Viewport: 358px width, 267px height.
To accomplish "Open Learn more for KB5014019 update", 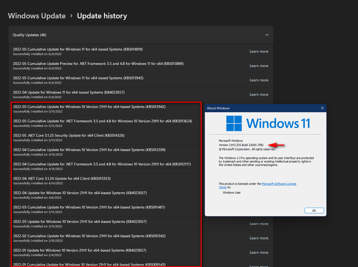I will point(259,51).
